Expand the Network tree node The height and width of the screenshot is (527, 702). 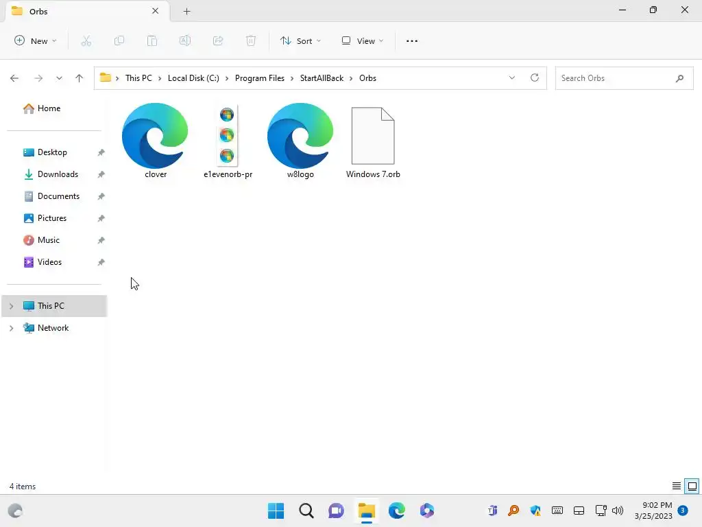(x=12, y=328)
